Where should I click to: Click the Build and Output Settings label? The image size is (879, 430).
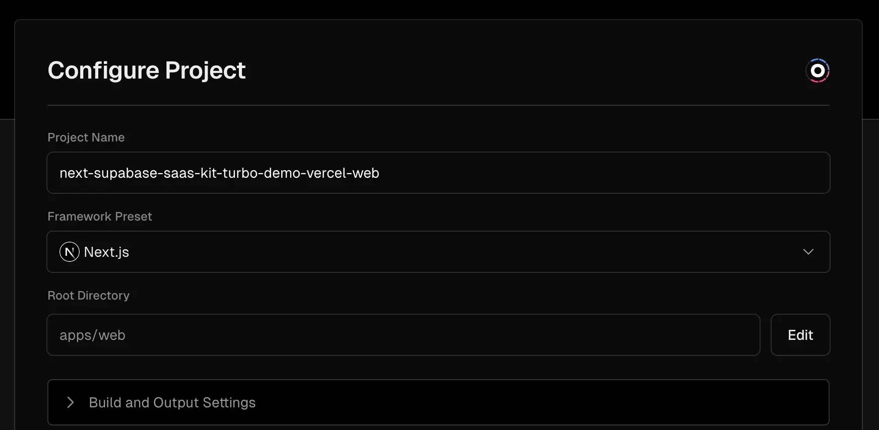point(172,402)
